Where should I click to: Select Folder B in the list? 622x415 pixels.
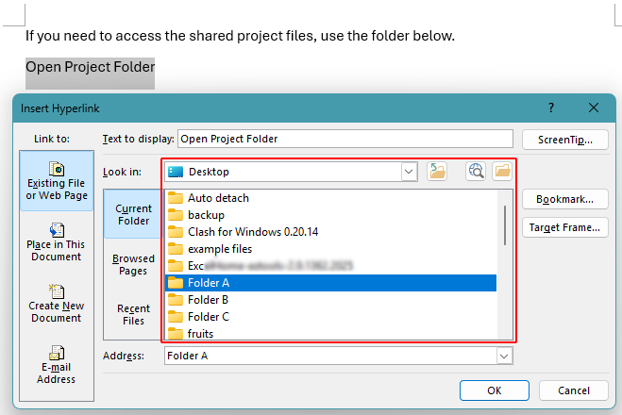[x=330, y=300]
